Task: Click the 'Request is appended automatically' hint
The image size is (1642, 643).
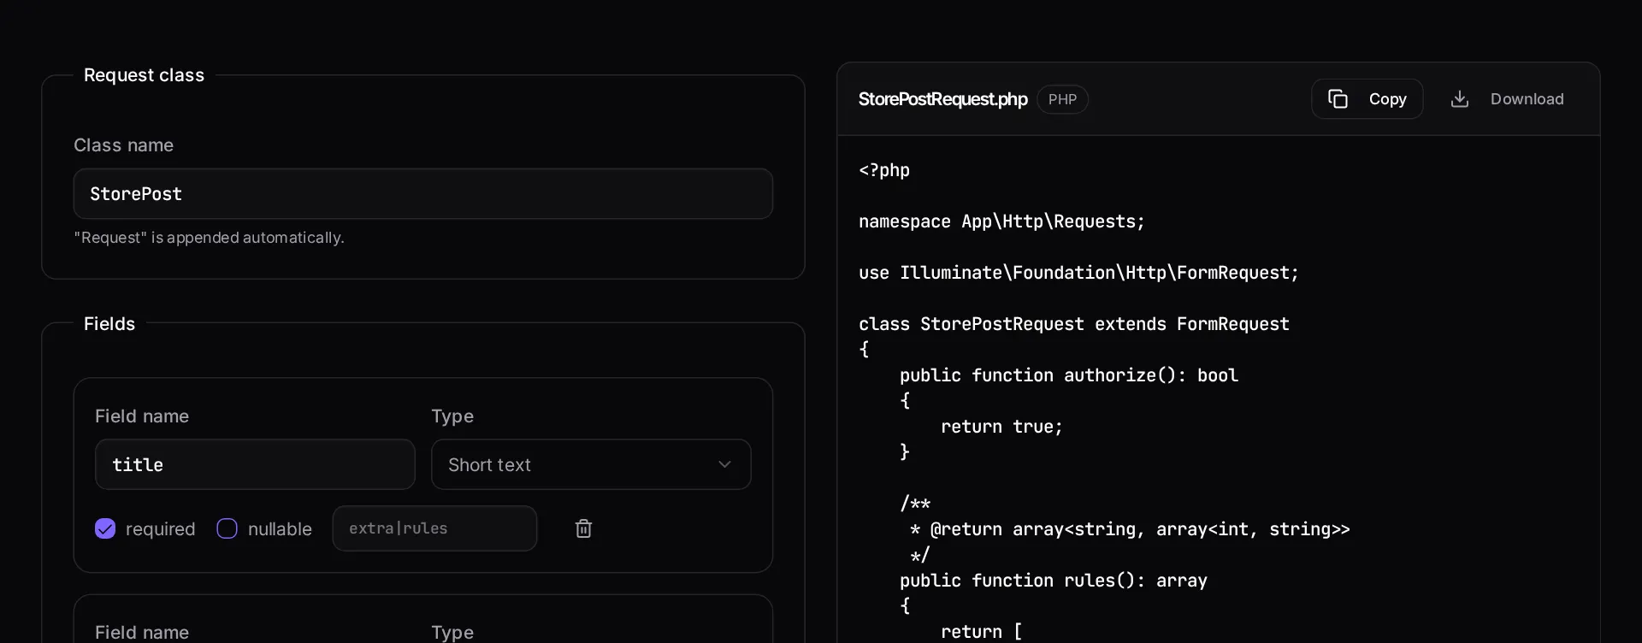Action: click(x=209, y=238)
